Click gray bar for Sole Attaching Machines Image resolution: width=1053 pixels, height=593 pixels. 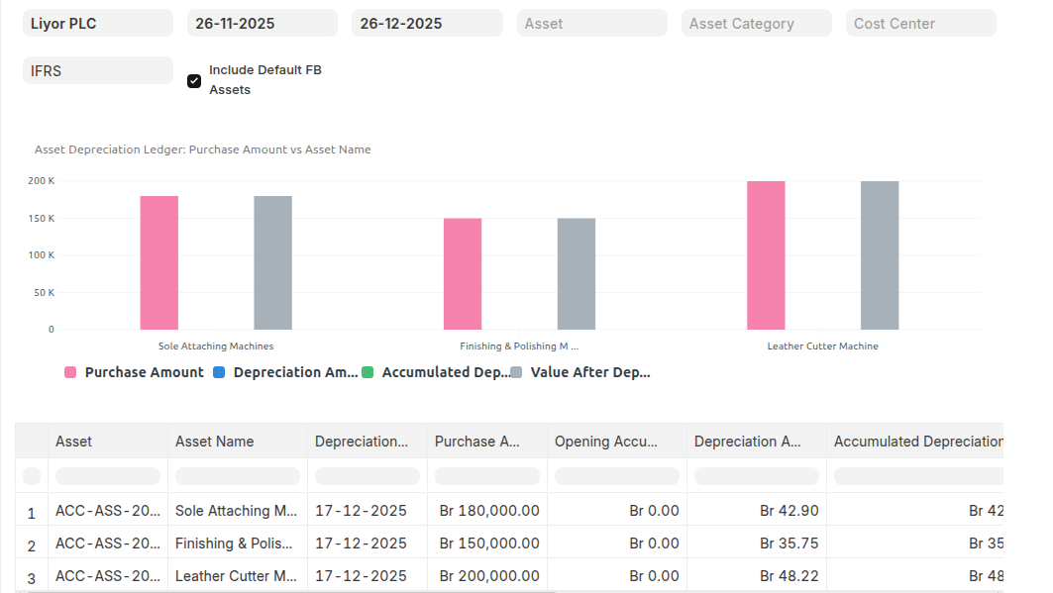pyautogui.click(x=272, y=262)
